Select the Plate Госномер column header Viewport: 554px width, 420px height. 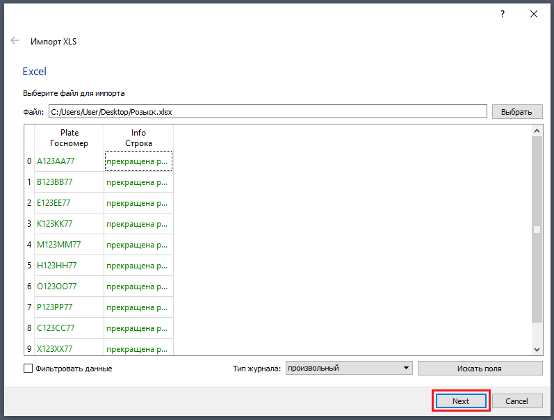click(70, 138)
